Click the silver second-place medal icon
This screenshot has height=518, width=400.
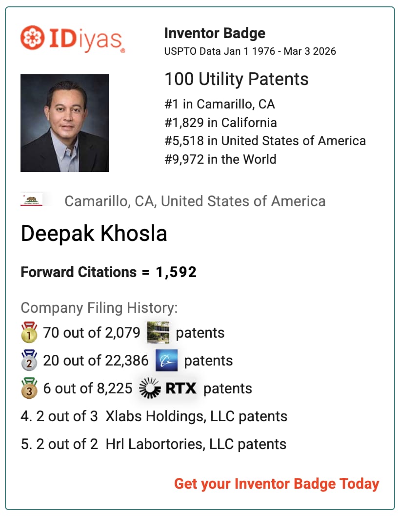[x=29, y=360]
